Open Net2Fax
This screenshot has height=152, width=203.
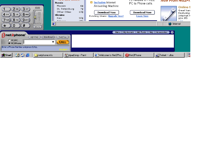pyautogui.click(x=62, y=37)
